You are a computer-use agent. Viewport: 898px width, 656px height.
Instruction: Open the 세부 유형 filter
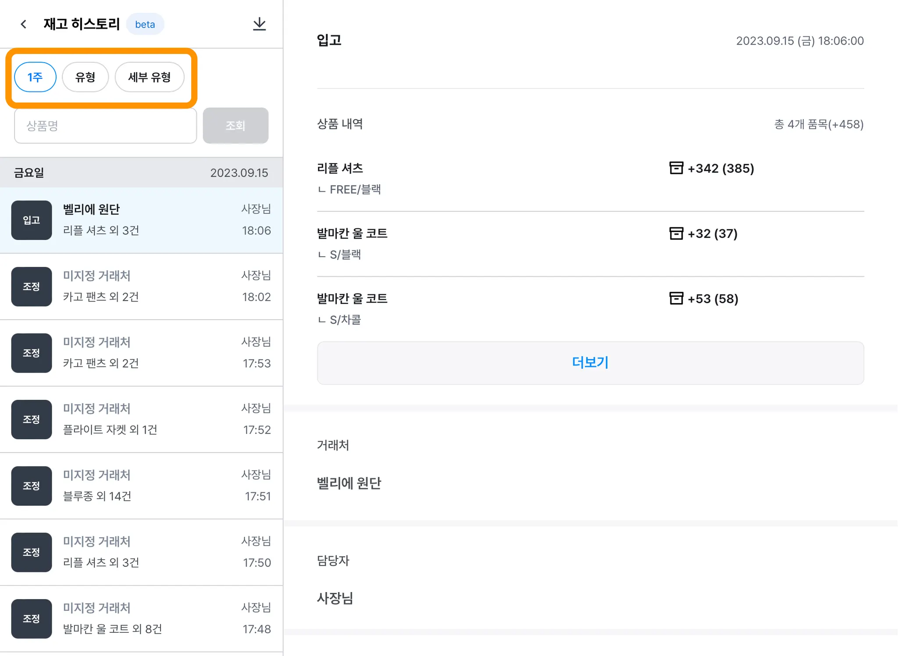coord(149,77)
